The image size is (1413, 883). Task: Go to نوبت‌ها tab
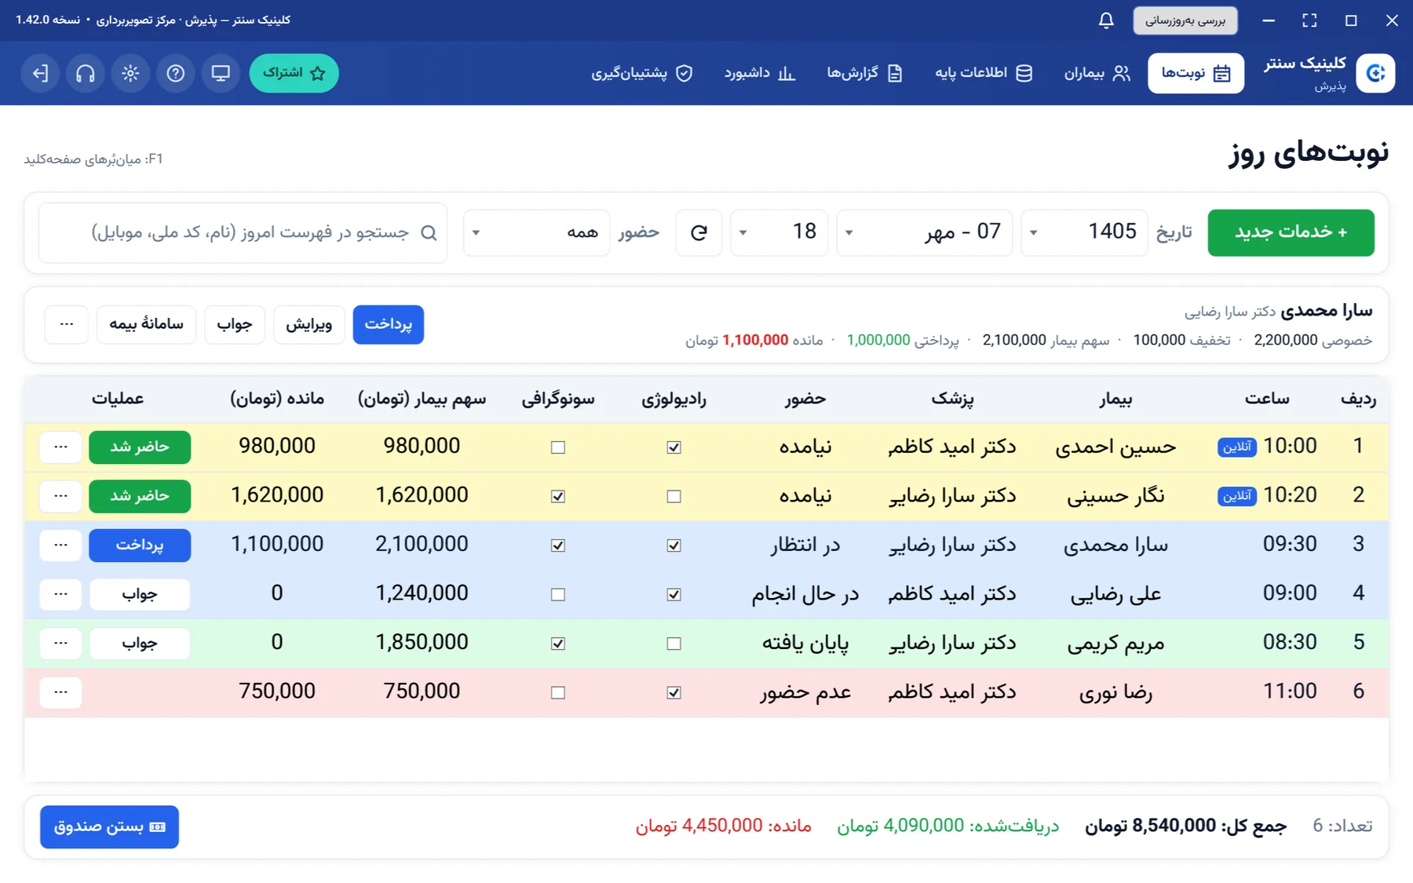[x=1196, y=73]
